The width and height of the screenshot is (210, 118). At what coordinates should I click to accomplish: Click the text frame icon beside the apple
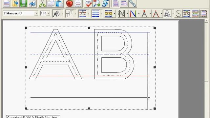78,3
